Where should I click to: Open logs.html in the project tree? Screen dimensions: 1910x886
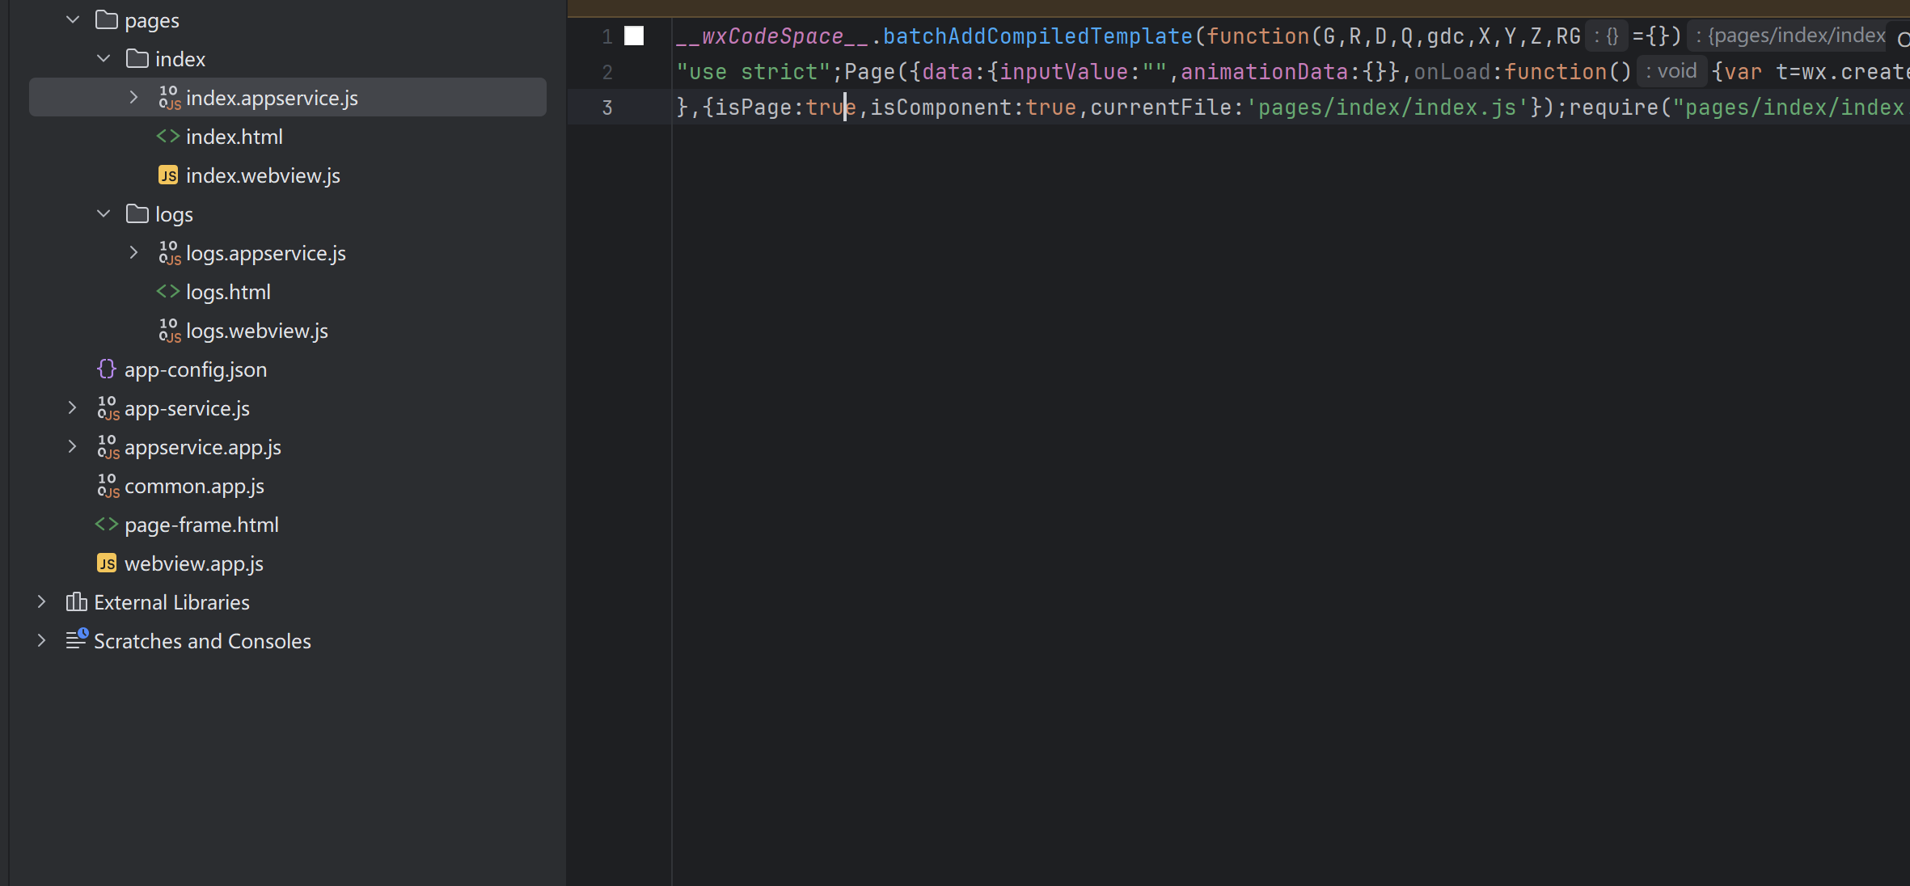pyautogui.click(x=228, y=292)
